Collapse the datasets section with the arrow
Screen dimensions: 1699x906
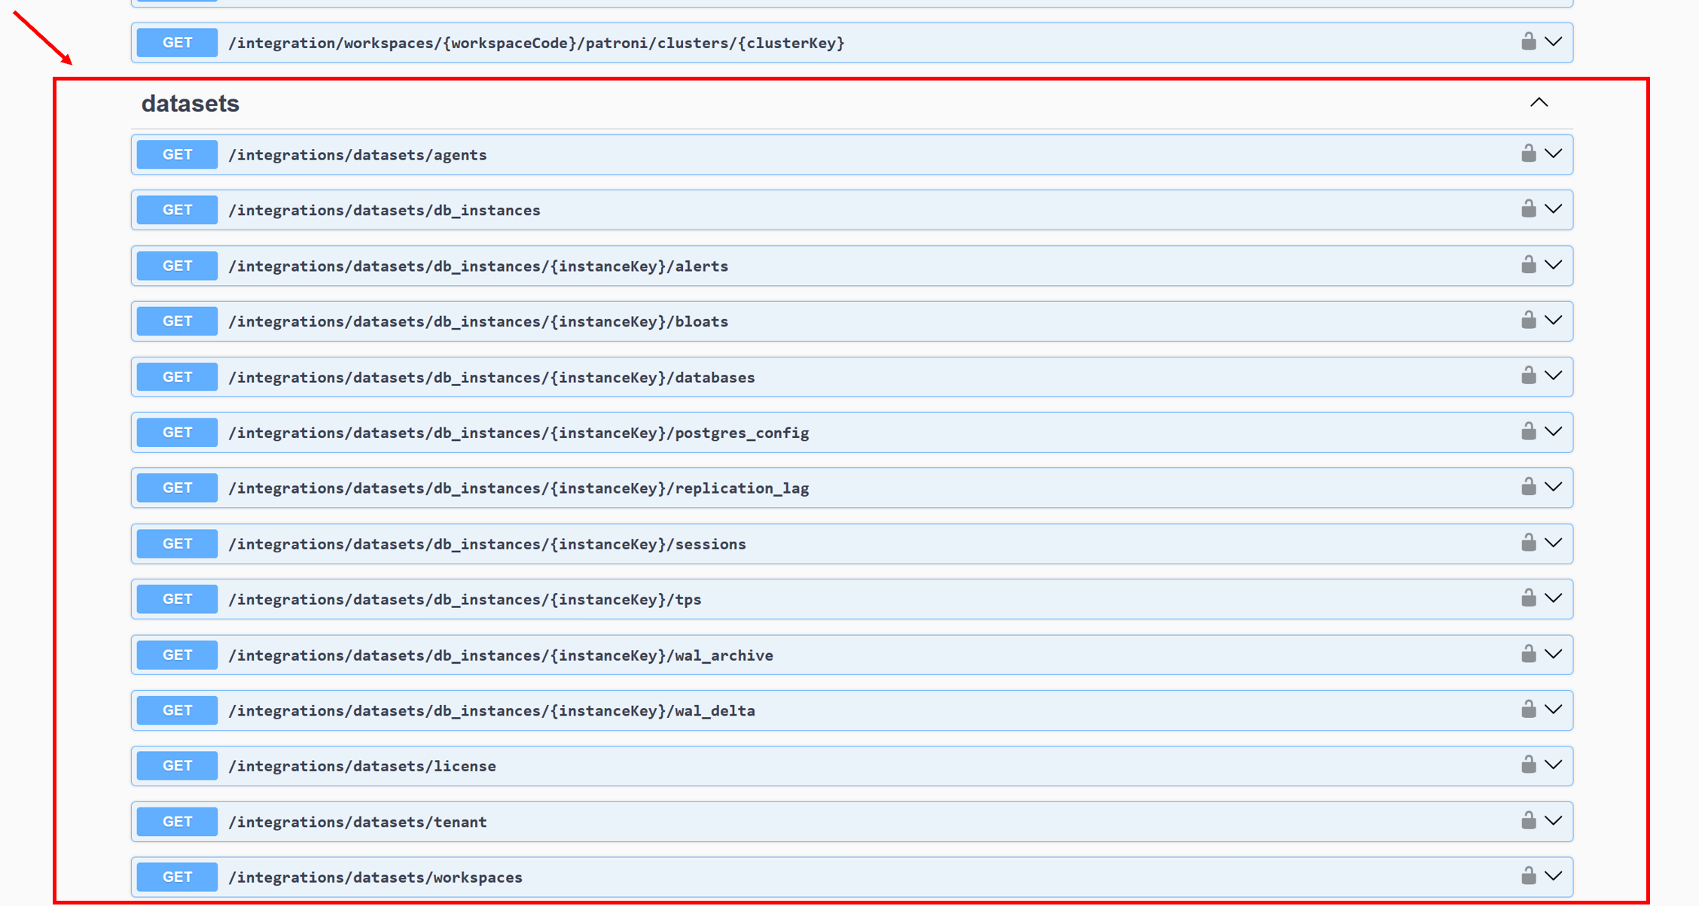pyautogui.click(x=1539, y=103)
